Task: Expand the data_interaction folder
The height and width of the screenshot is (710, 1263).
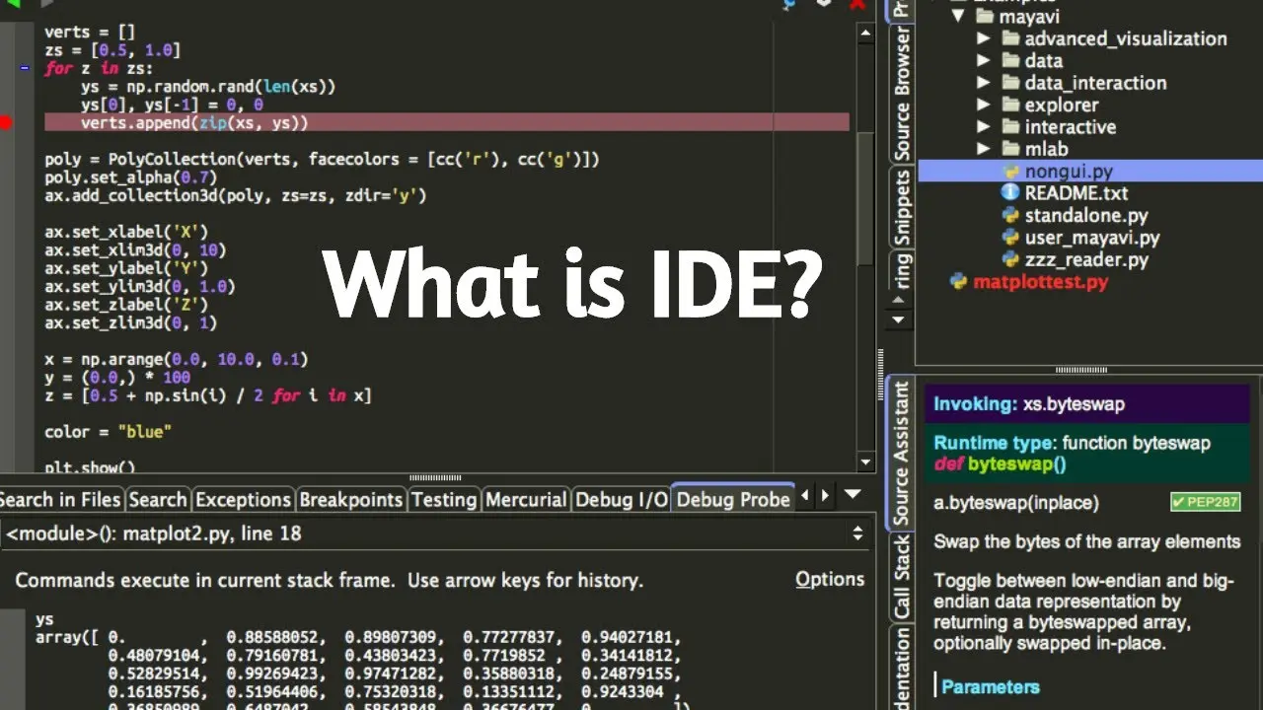Action: [983, 83]
